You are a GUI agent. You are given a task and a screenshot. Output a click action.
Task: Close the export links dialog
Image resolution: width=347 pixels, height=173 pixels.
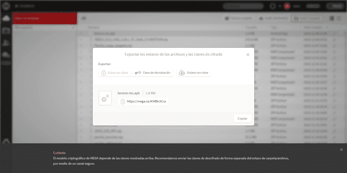pos(248,55)
